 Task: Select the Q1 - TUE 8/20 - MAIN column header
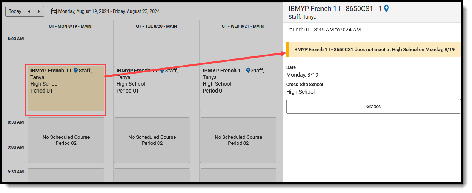[156, 27]
